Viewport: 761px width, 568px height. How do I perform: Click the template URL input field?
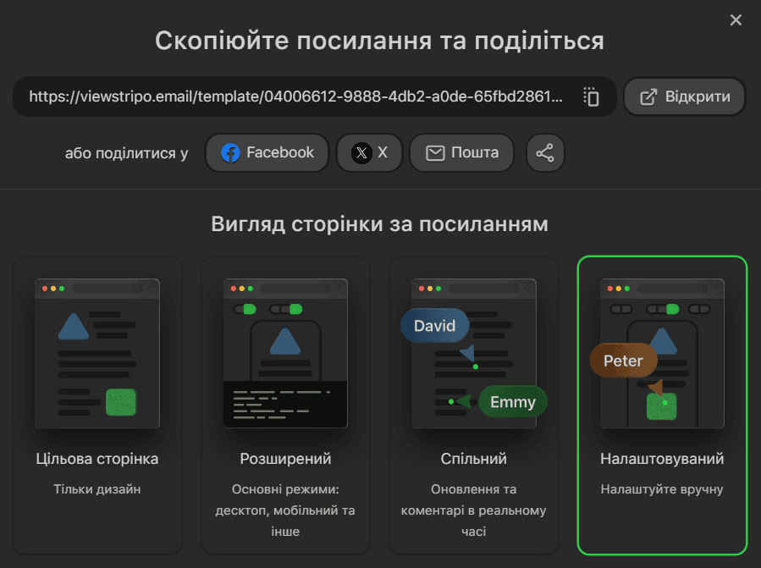coord(296,97)
